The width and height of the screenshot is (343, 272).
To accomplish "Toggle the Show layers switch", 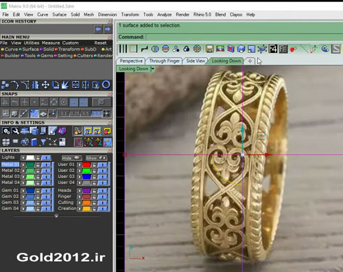I will point(96,158).
